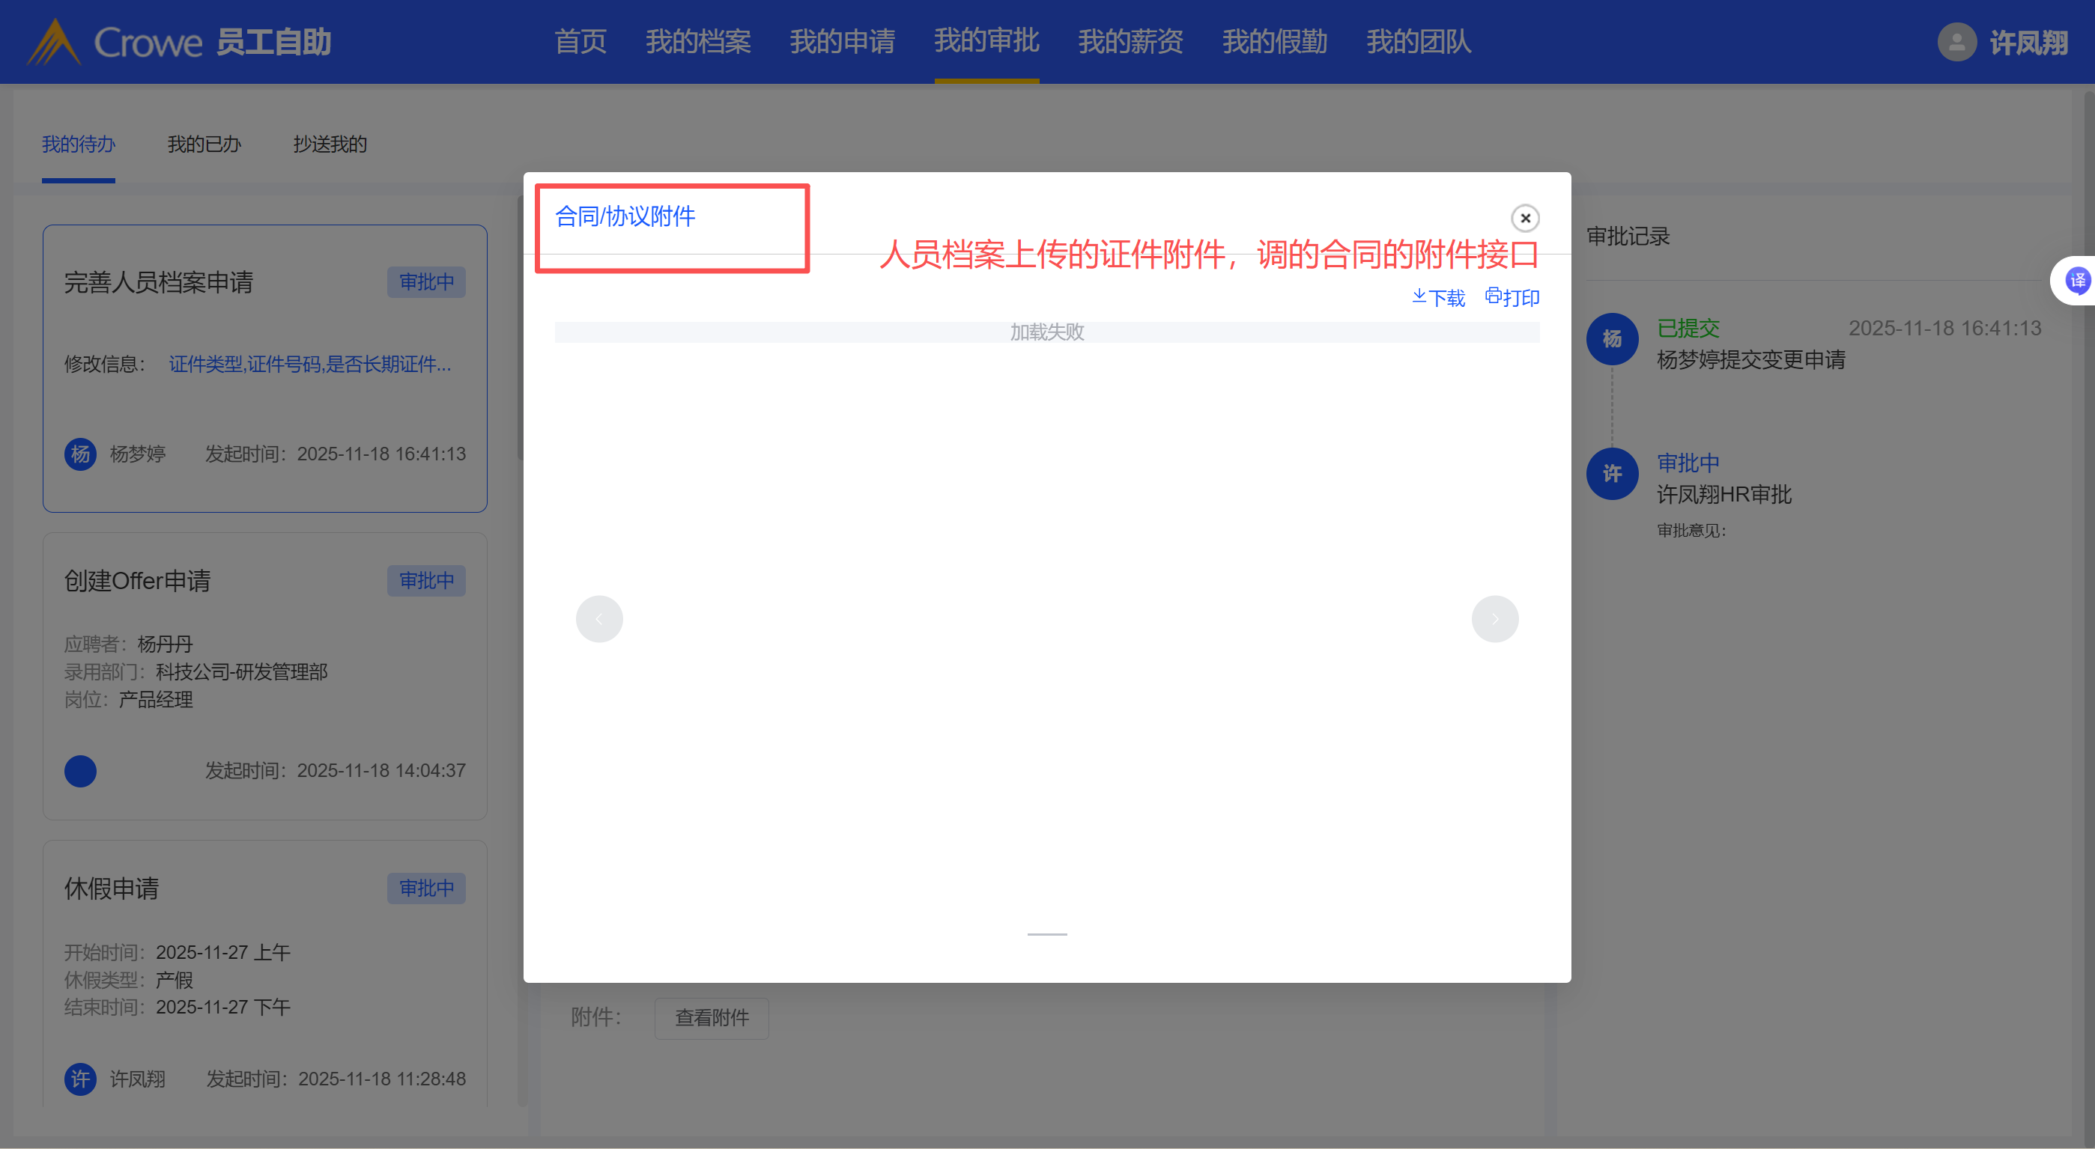Image resolution: width=2095 pixels, height=1149 pixels.
Task: Open the translate floating widget
Action: (x=2077, y=281)
